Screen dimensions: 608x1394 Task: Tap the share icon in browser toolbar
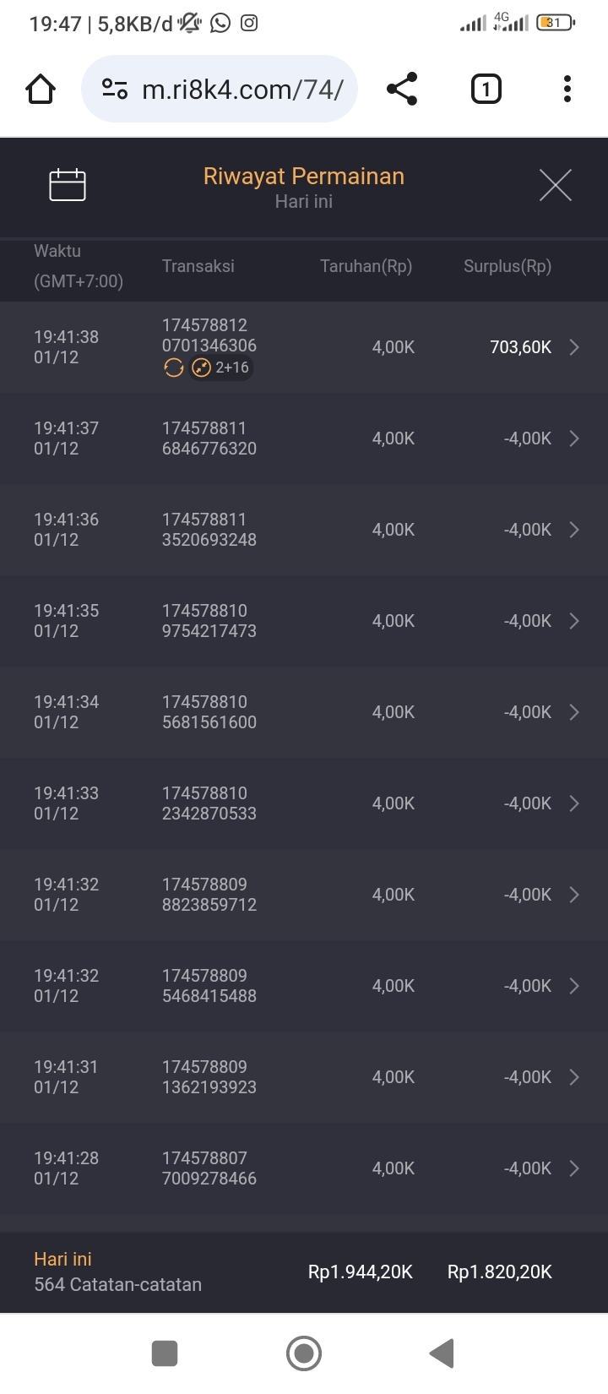pyautogui.click(x=402, y=89)
